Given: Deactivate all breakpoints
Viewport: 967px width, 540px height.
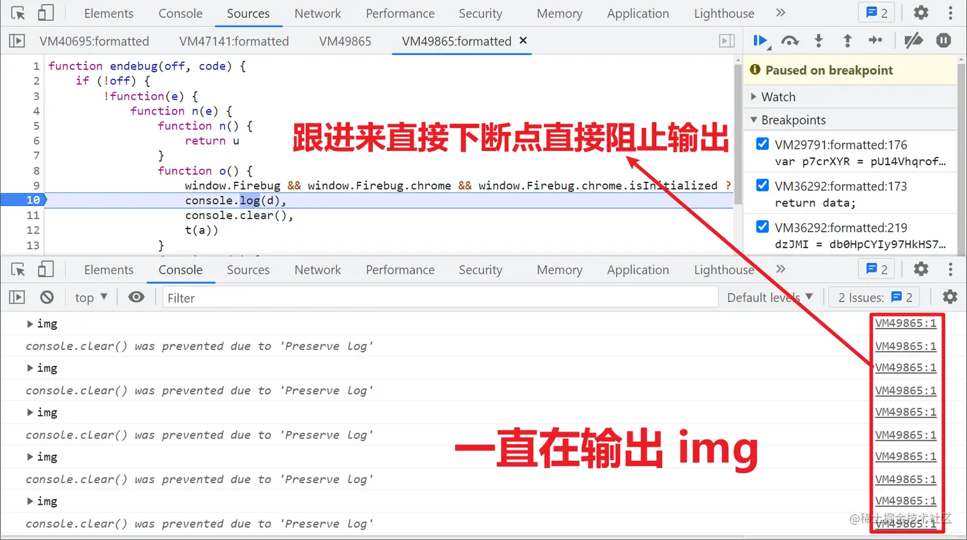Looking at the screenshot, I should tap(913, 41).
